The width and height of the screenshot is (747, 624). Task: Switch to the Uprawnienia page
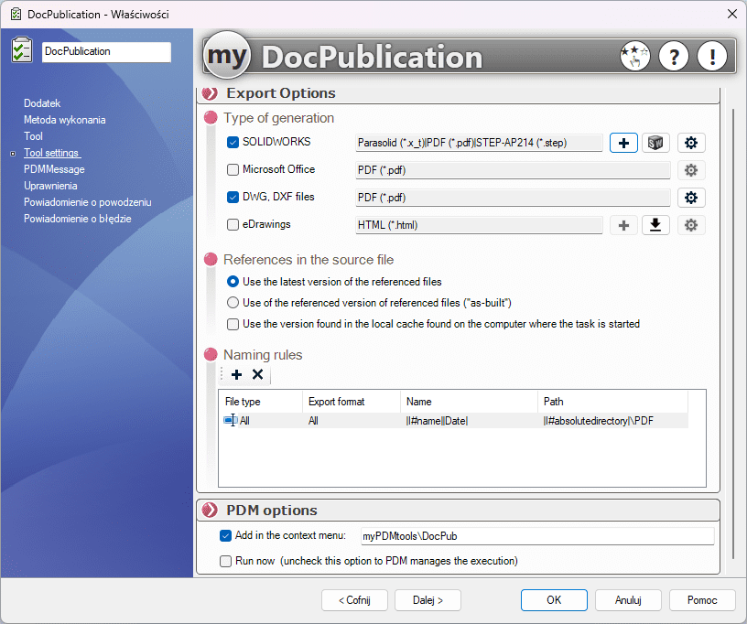coord(49,185)
